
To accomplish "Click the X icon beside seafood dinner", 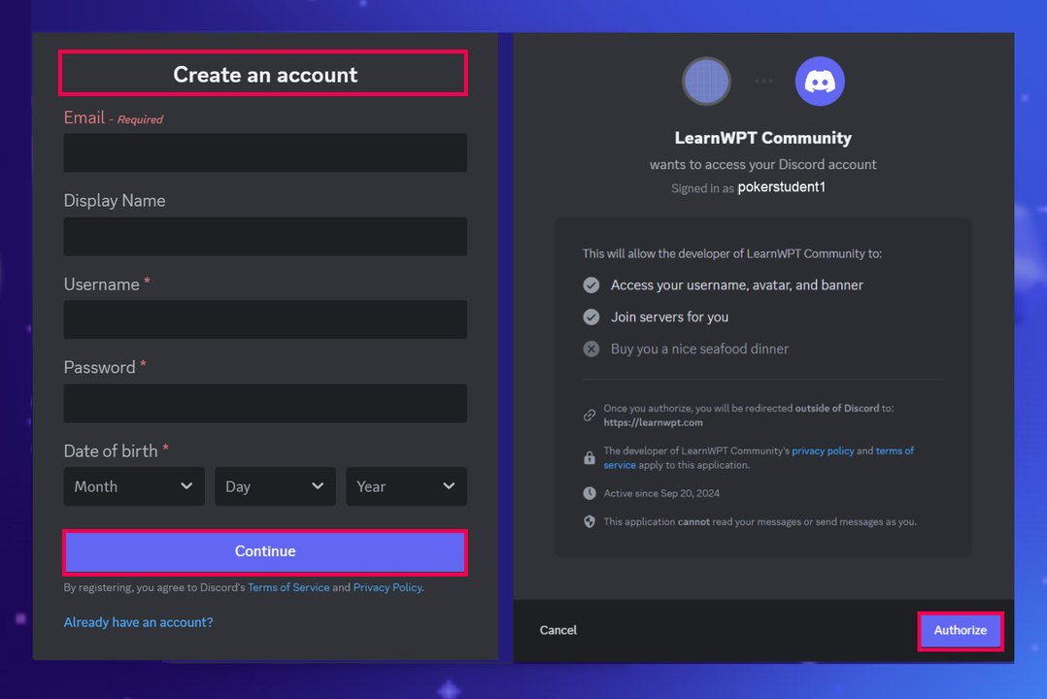I will coord(591,349).
